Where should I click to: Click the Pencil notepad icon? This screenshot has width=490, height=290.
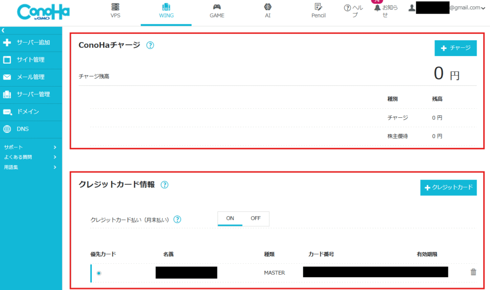[318, 7]
